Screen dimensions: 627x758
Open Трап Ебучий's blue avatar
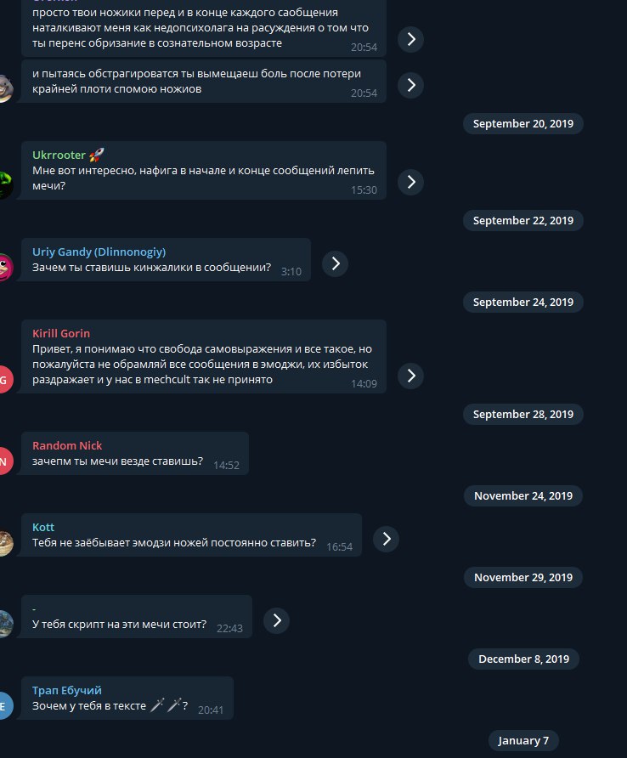pyautogui.click(x=5, y=706)
